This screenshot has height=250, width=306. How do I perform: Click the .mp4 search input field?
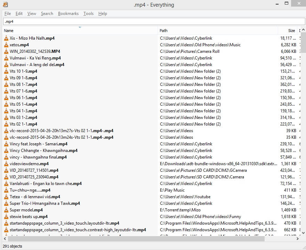click(154, 22)
